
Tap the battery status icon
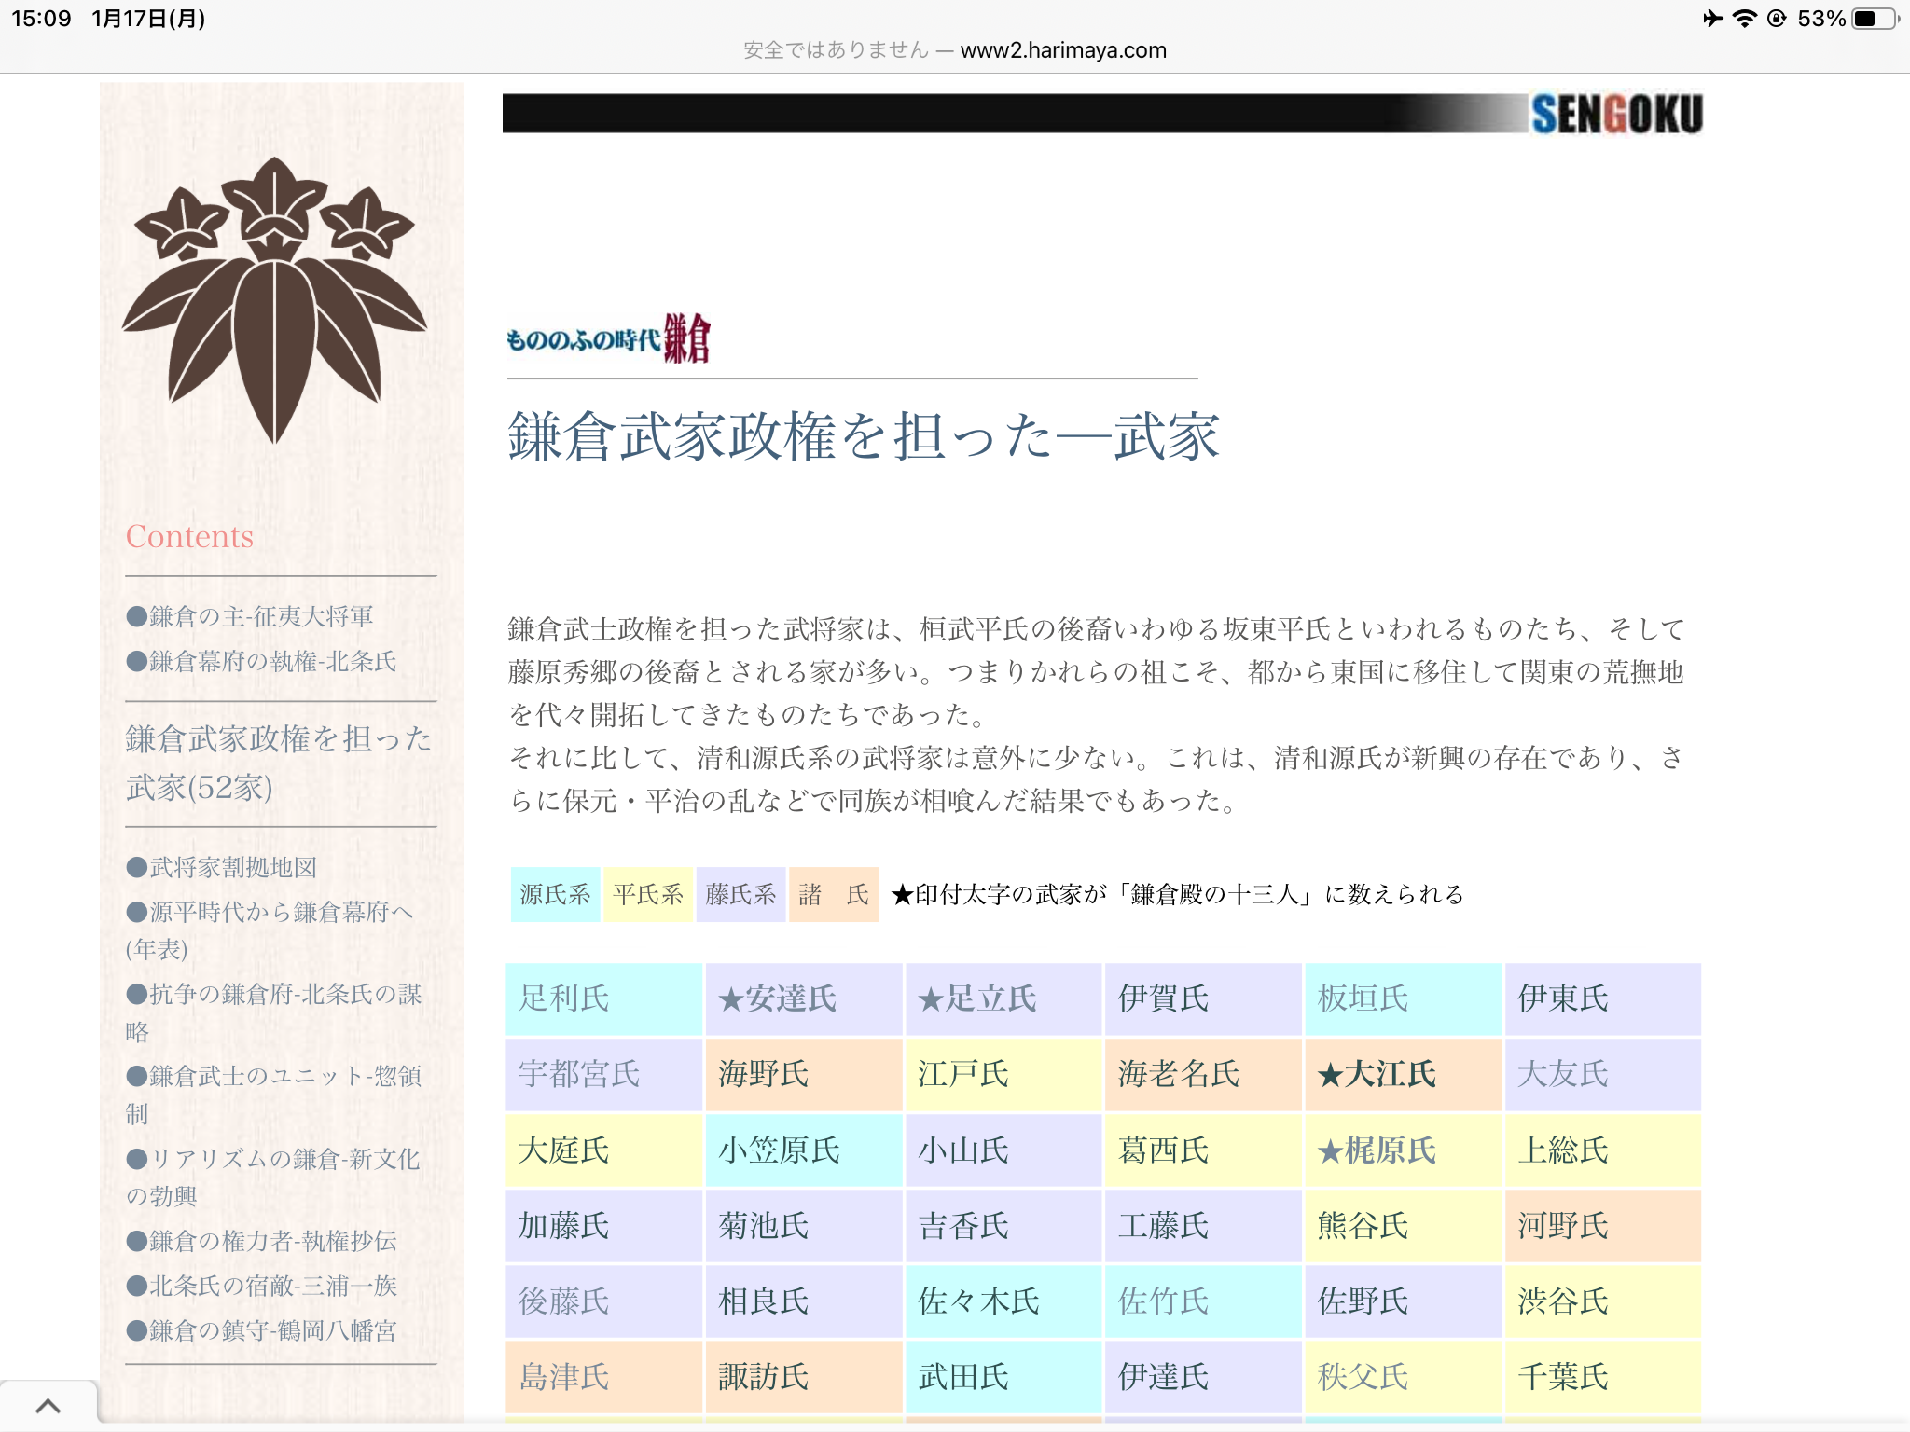(1875, 19)
